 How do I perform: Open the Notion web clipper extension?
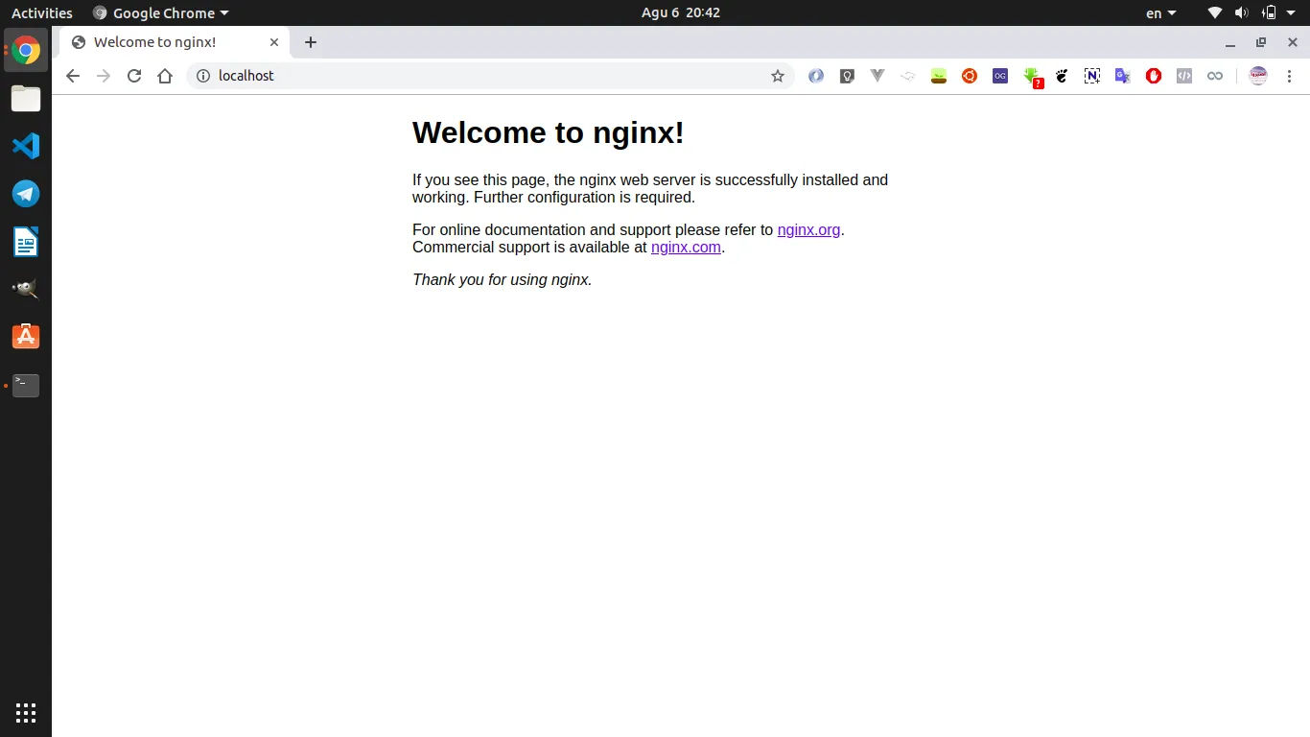pyautogui.click(x=1092, y=76)
